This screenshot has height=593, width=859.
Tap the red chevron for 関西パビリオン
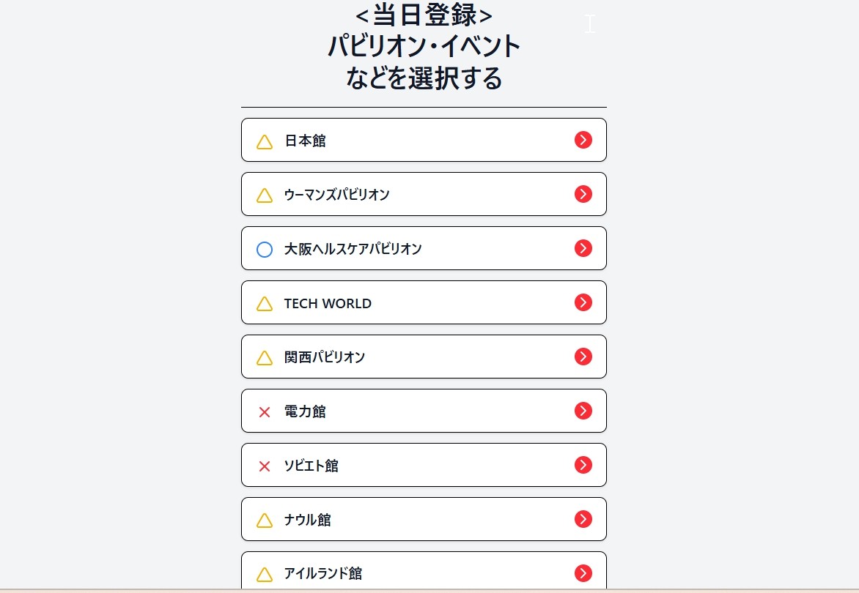tap(583, 357)
